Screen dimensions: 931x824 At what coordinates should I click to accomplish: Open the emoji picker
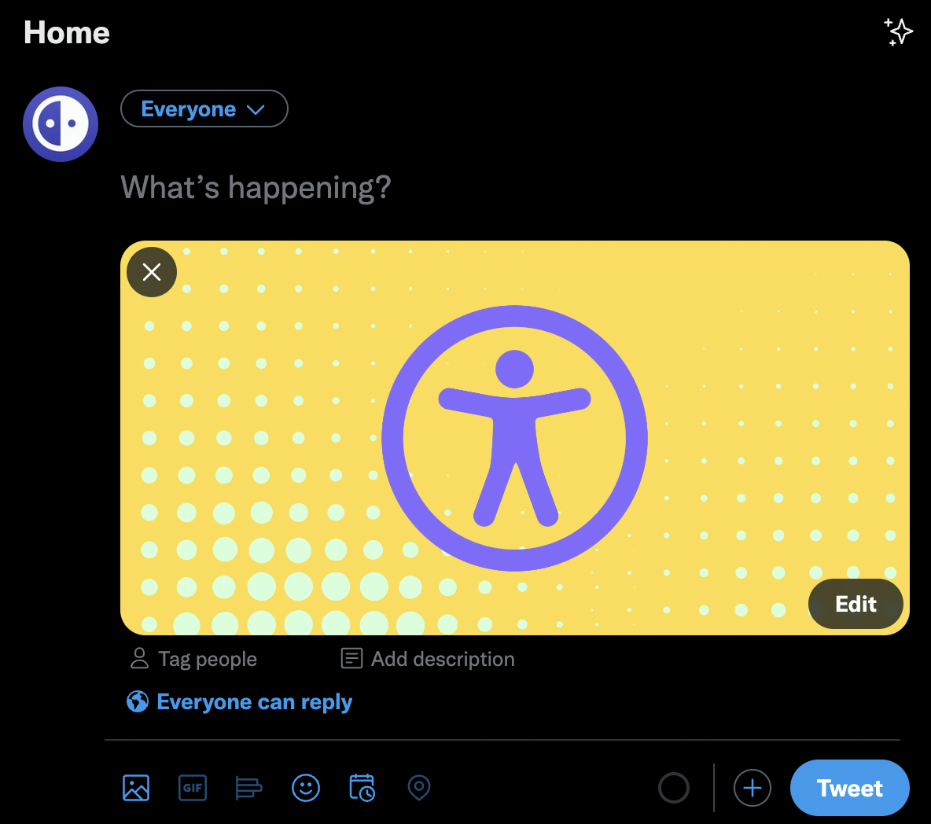[306, 788]
